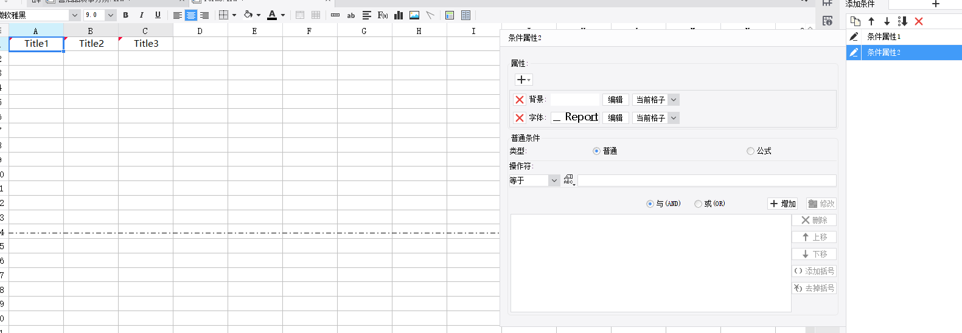The image size is (962, 333).
Task: Click the insert formula F(x) icon
Action: [383, 15]
